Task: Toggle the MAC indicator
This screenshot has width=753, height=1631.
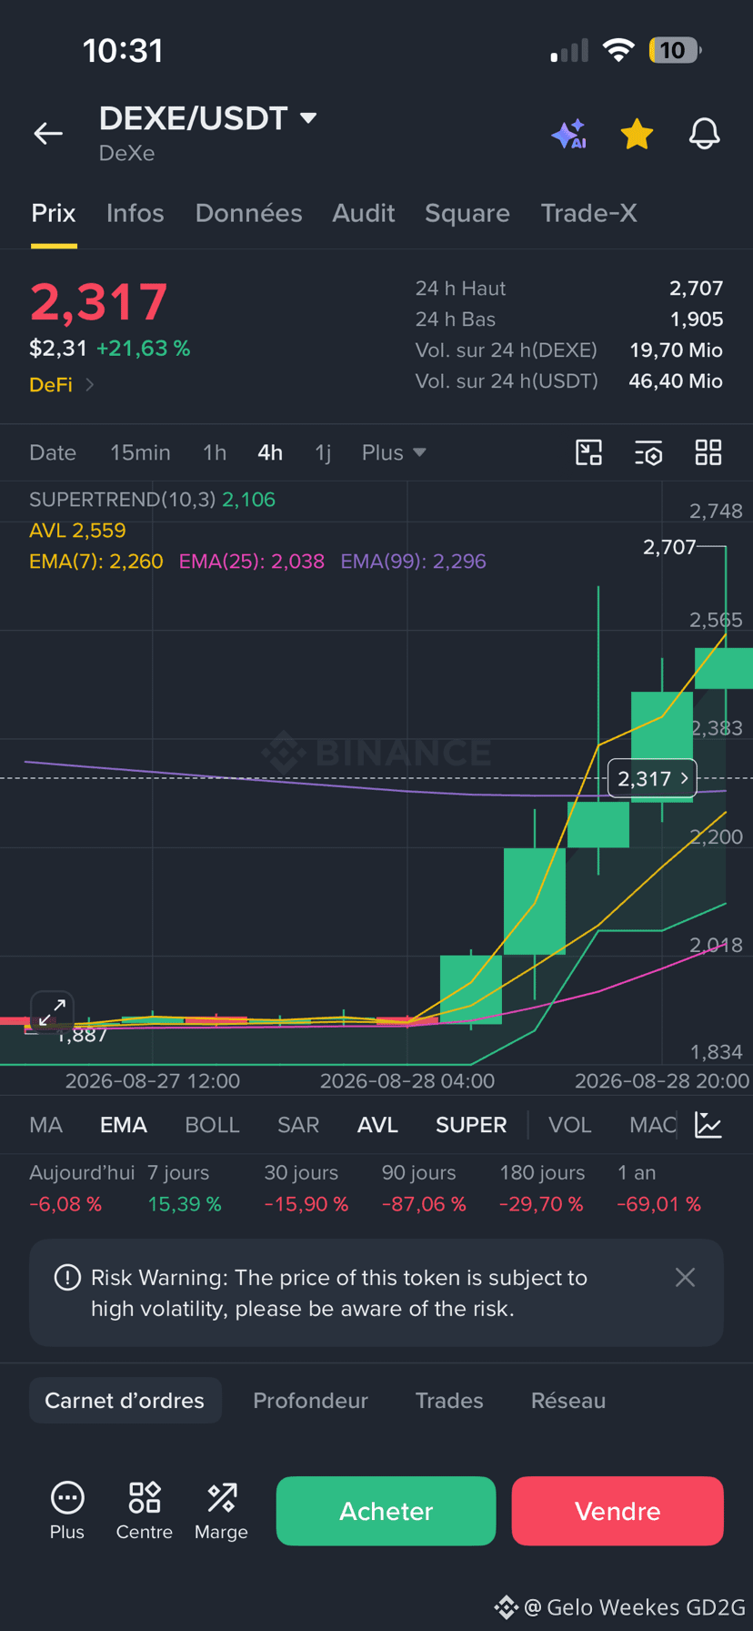Action: tap(653, 1125)
